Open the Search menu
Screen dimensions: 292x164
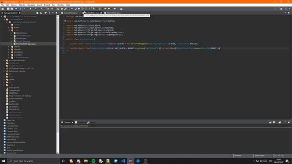click(39, 5)
